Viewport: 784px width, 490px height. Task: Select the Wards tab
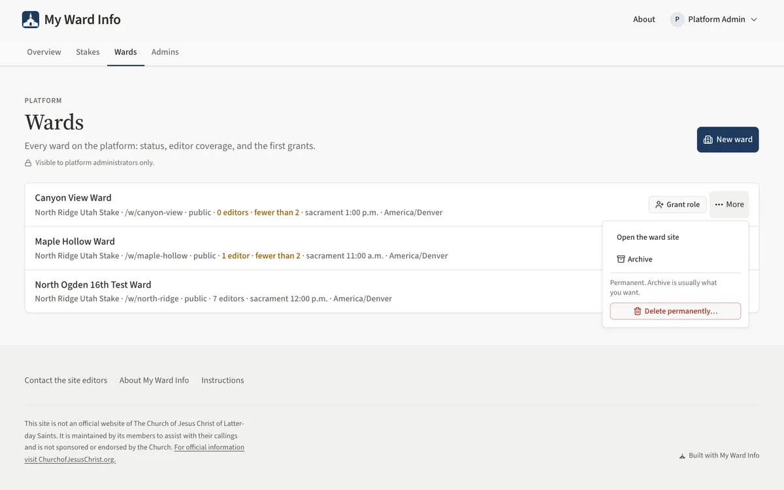125,52
